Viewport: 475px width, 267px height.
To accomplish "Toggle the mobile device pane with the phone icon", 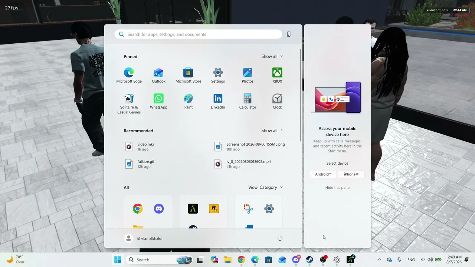I will point(289,34).
